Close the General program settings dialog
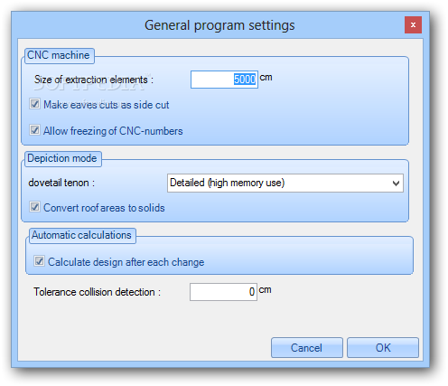Screen dimensions: 448x386 click(x=413, y=25)
